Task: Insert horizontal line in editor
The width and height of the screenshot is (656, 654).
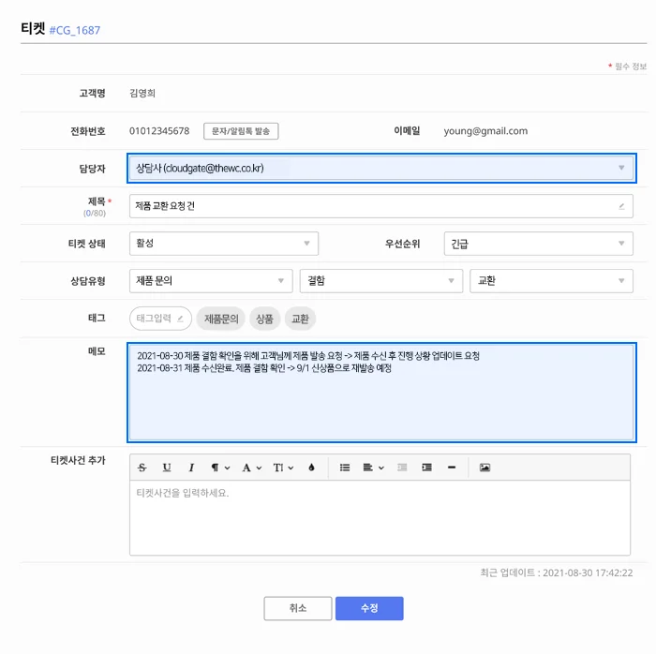Action: pyautogui.click(x=452, y=468)
